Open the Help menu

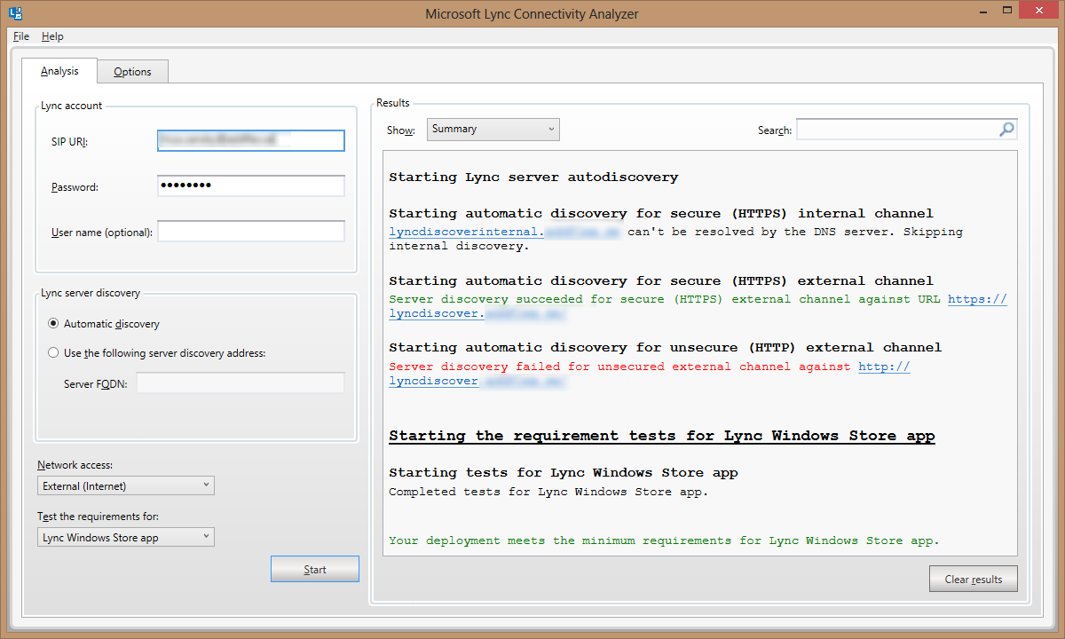(52, 36)
